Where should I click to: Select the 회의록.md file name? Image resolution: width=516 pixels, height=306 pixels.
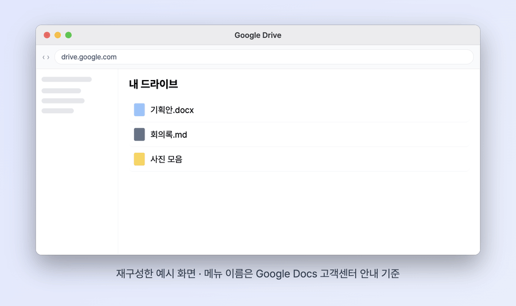(169, 134)
